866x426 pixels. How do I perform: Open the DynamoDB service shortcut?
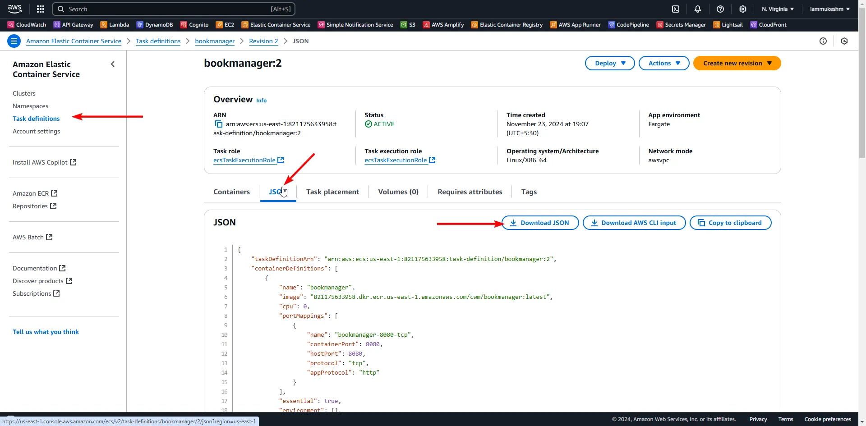tap(155, 25)
